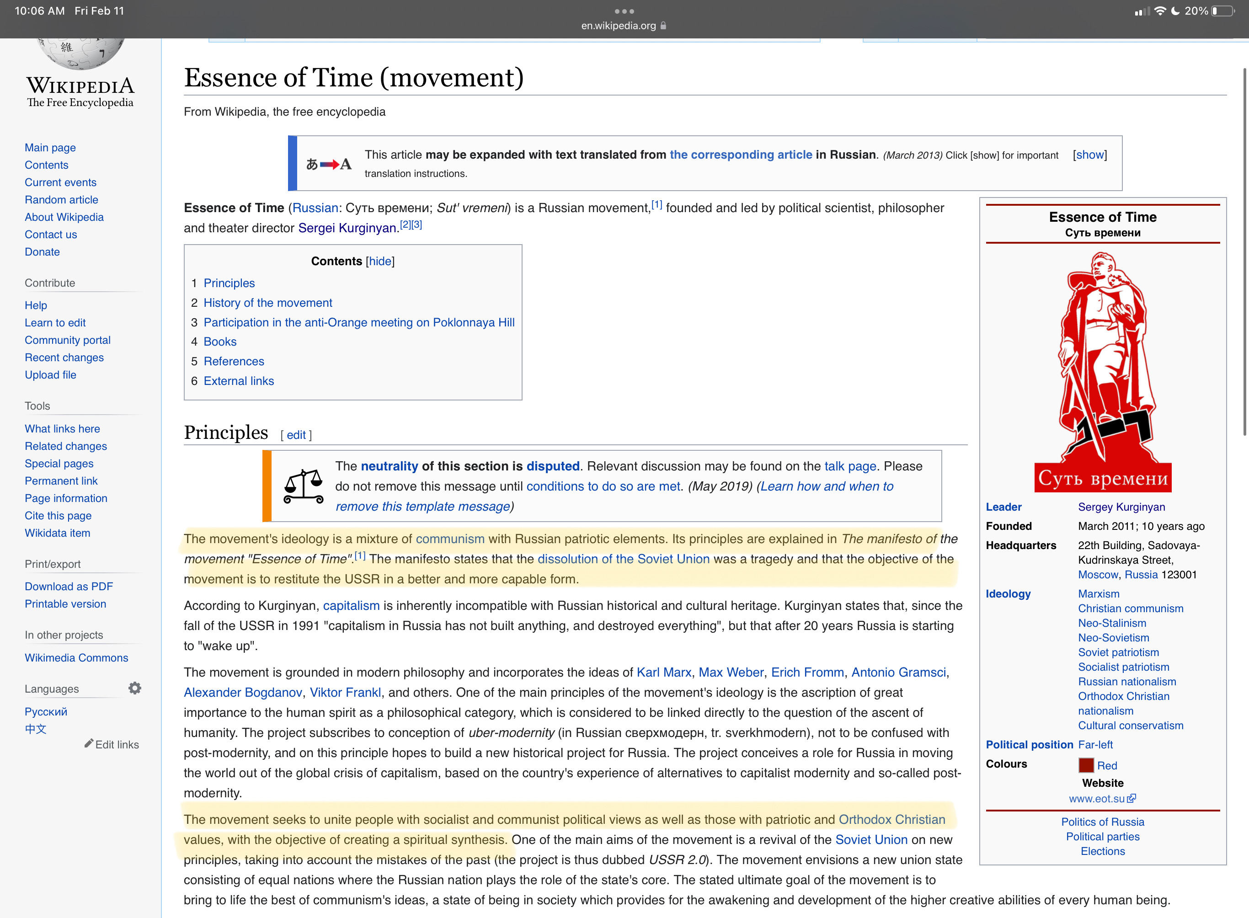The width and height of the screenshot is (1249, 918).
Task: Open Viktor Frankl link
Action: 345,693
